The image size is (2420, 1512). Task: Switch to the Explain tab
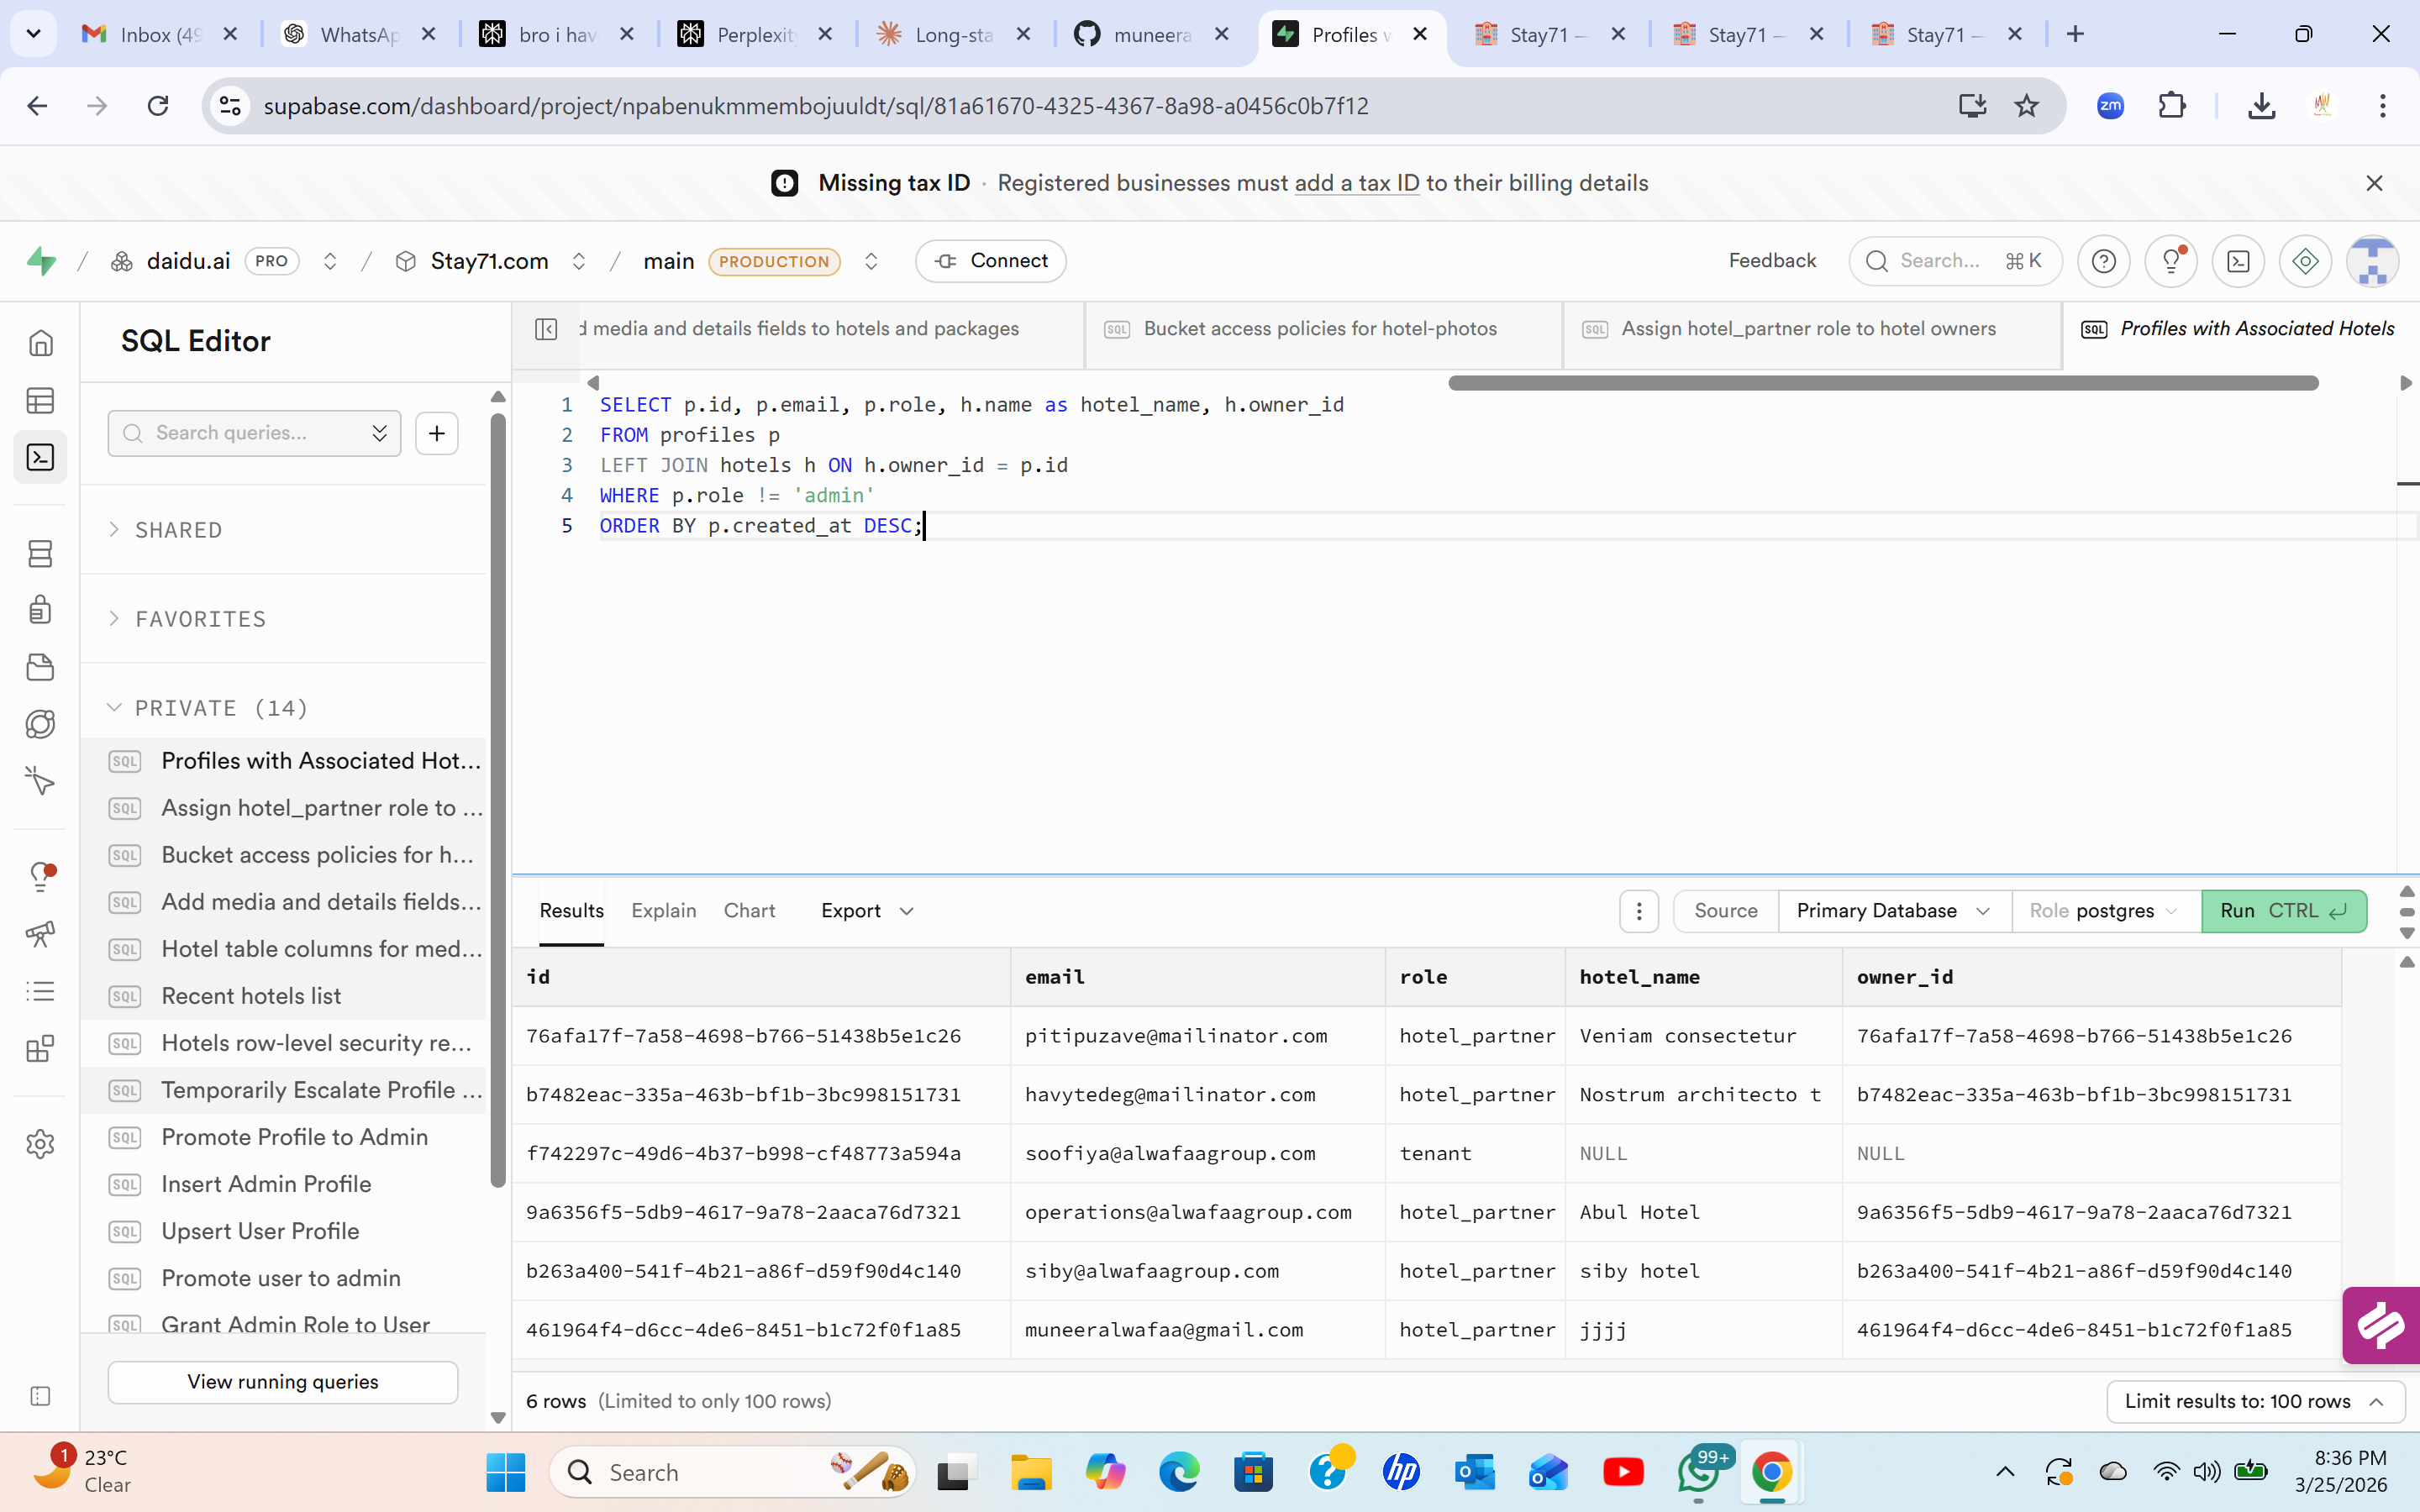(x=663, y=911)
